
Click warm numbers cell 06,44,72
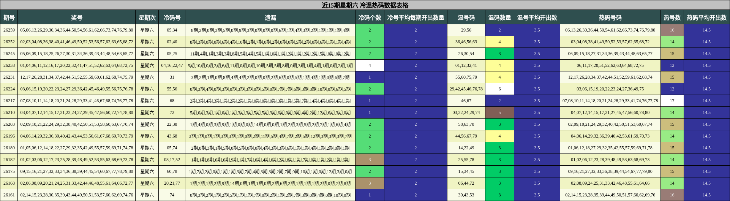(466, 183)
